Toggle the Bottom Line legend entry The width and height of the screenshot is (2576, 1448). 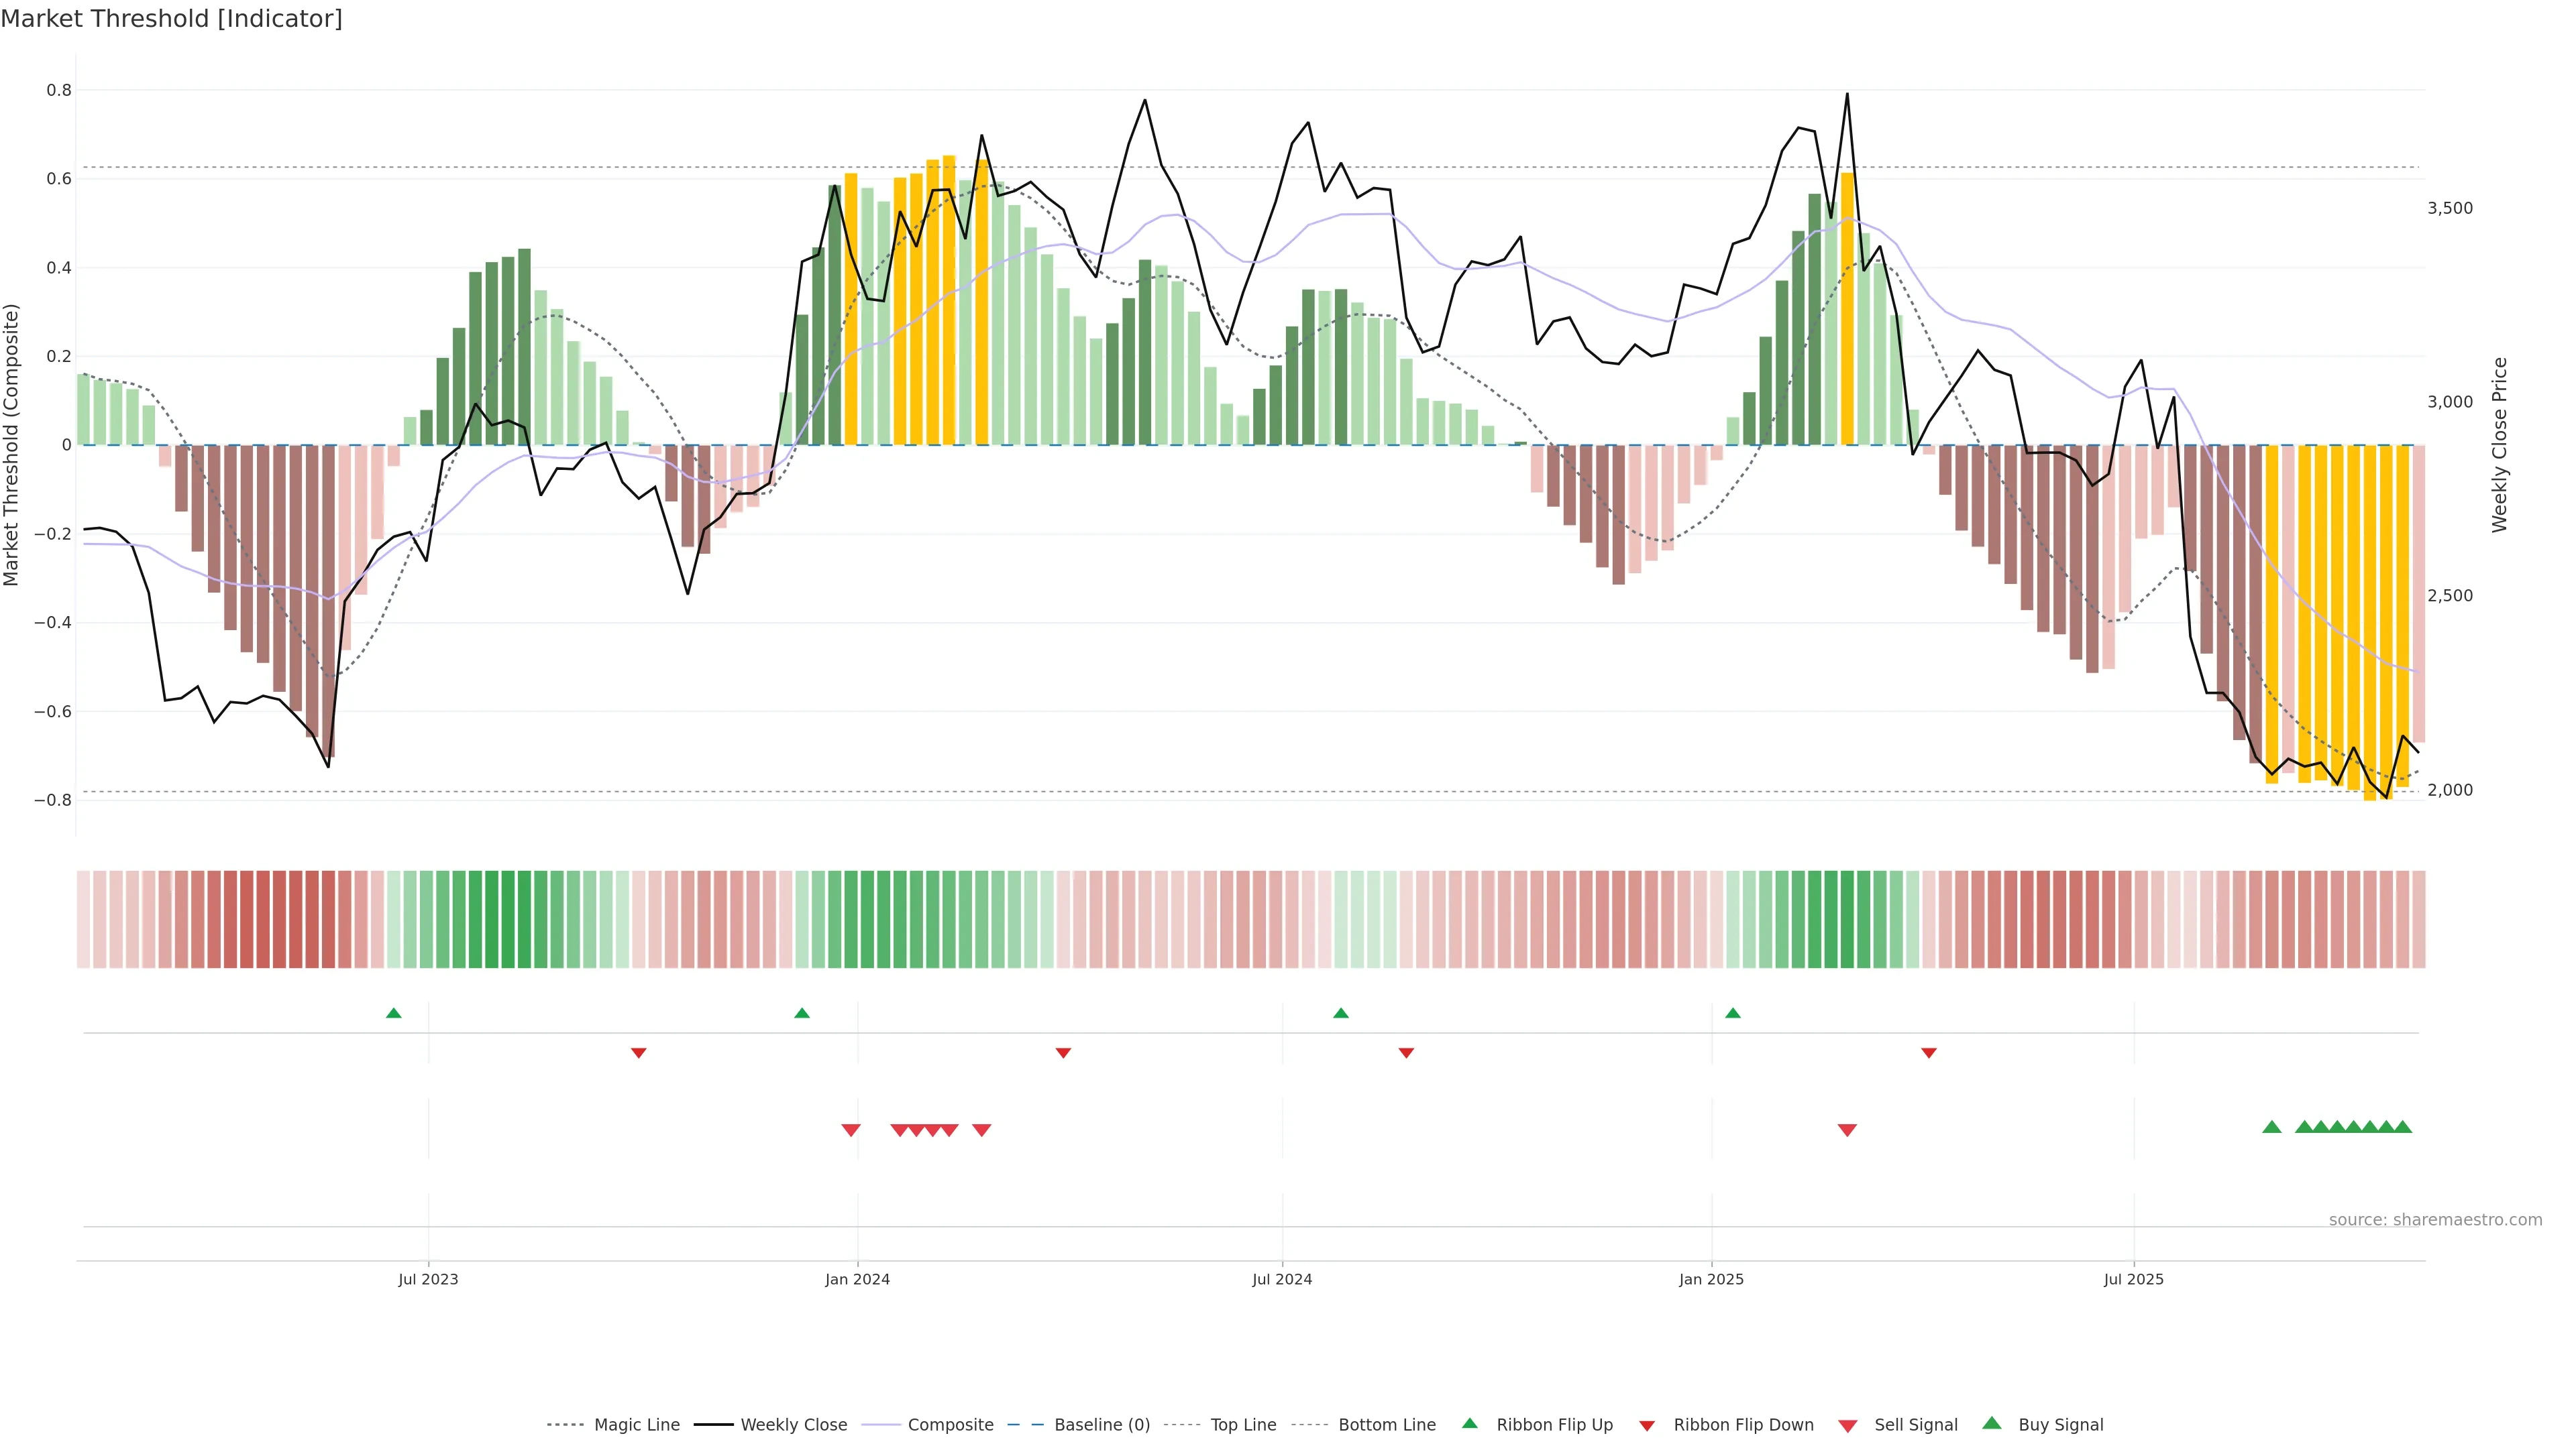(1386, 1425)
